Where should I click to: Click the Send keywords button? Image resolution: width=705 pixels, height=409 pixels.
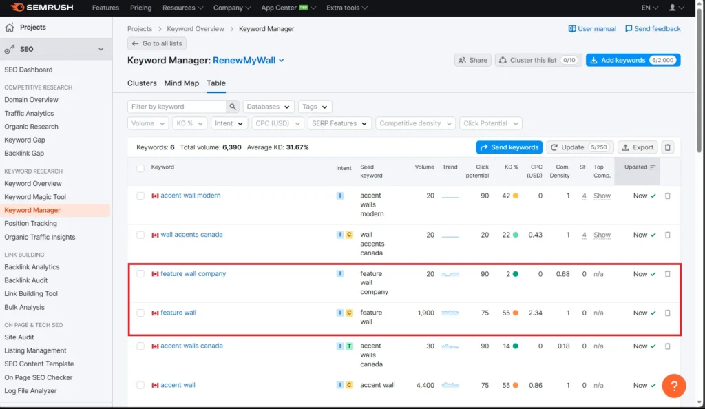(x=509, y=147)
